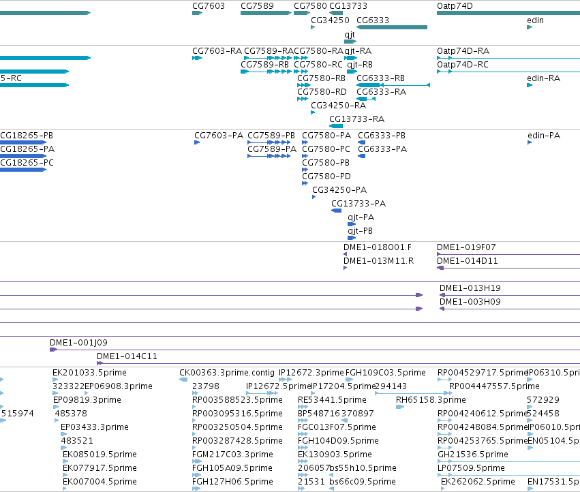This screenshot has height=492, width=580.
Task: Click the CG7589 gene bar
Action: tap(266, 13)
